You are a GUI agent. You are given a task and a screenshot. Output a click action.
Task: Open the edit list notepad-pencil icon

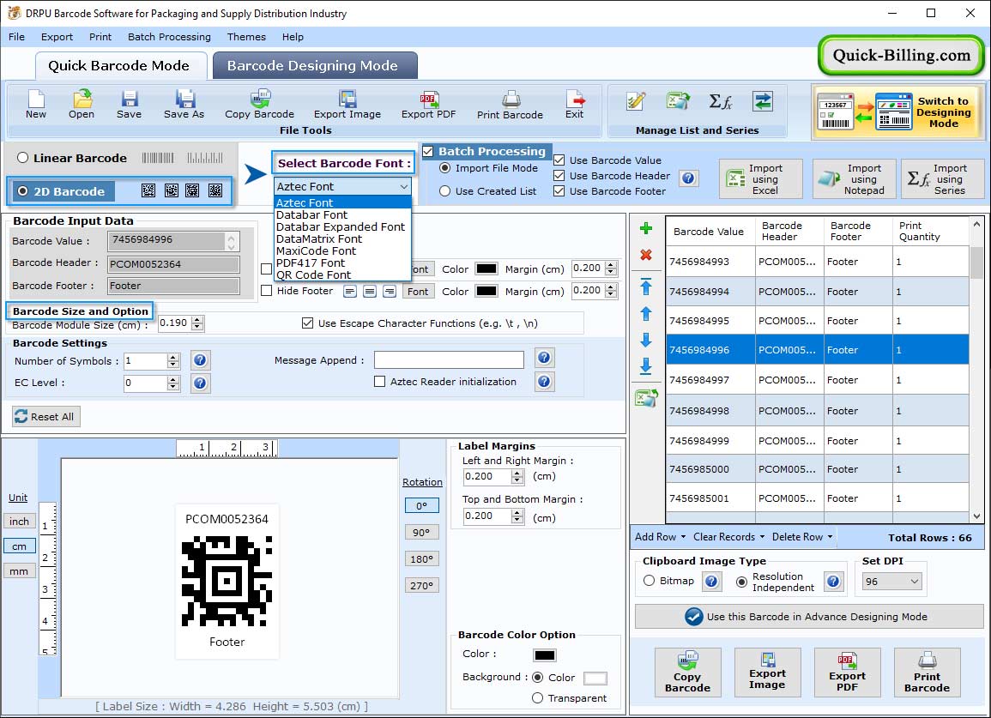636,101
